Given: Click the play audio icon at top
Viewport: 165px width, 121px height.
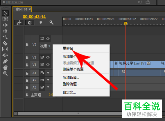Looking at the screenshot, I should [140, 2].
